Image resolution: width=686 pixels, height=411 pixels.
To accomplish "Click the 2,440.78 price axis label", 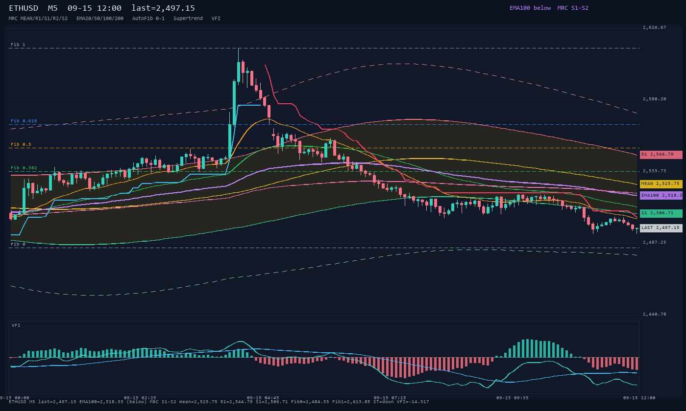I will click(x=655, y=314).
